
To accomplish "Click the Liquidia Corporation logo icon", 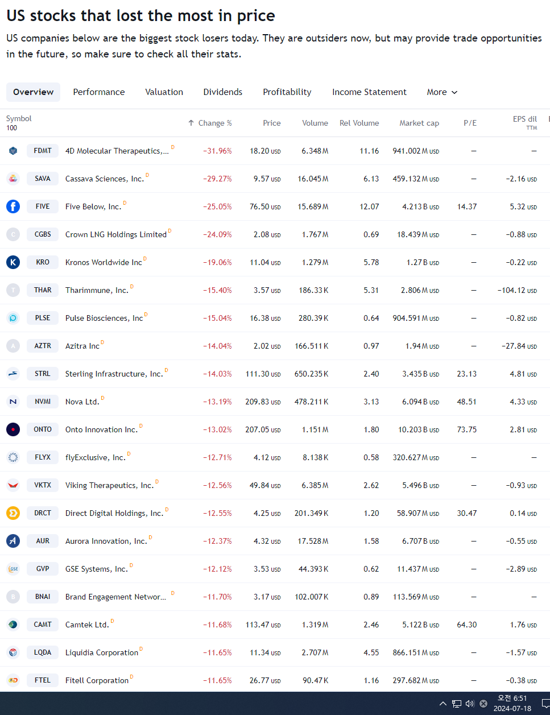I will click(x=13, y=652).
